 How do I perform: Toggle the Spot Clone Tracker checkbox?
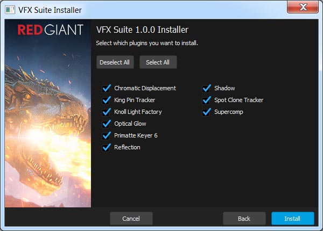click(x=207, y=100)
